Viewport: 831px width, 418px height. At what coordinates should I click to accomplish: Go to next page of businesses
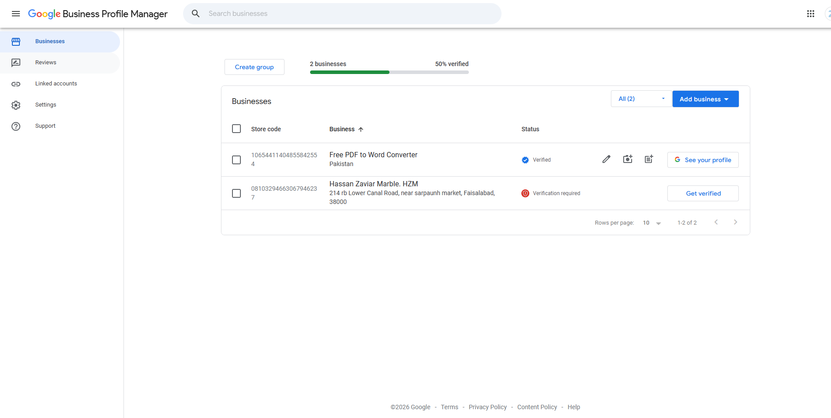point(735,222)
